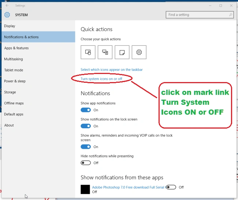Open Adobe Photoshop 7.0 Free download notification settings
Screen dimensions: 238x200
(129, 187)
